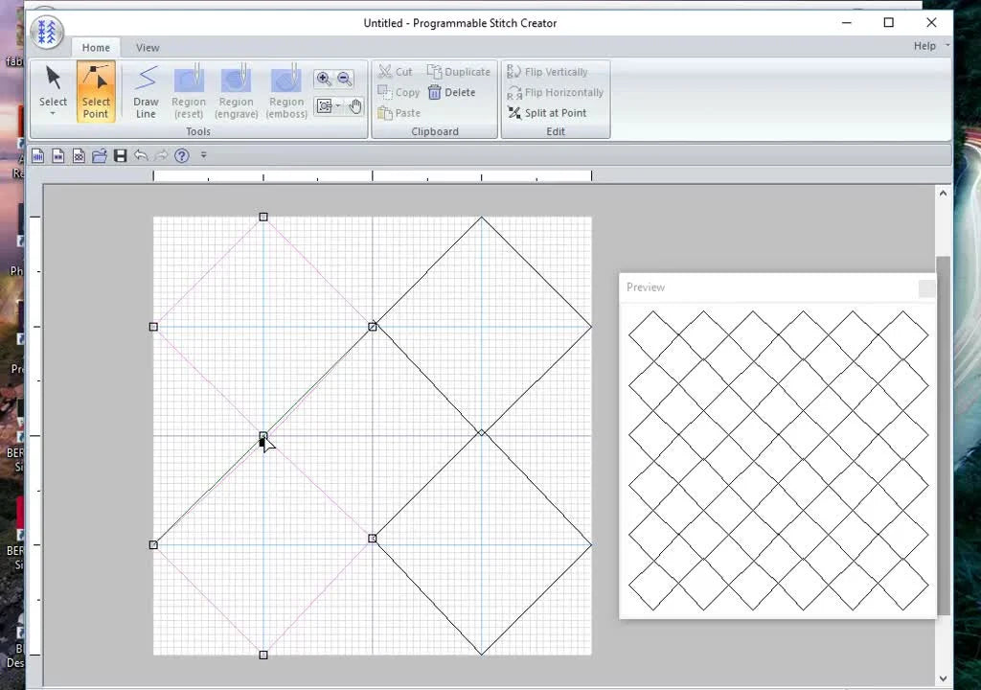The height and width of the screenshot is (690, 981).
Task: Choose the Region (reset) tool
Action: coord(188,91)
